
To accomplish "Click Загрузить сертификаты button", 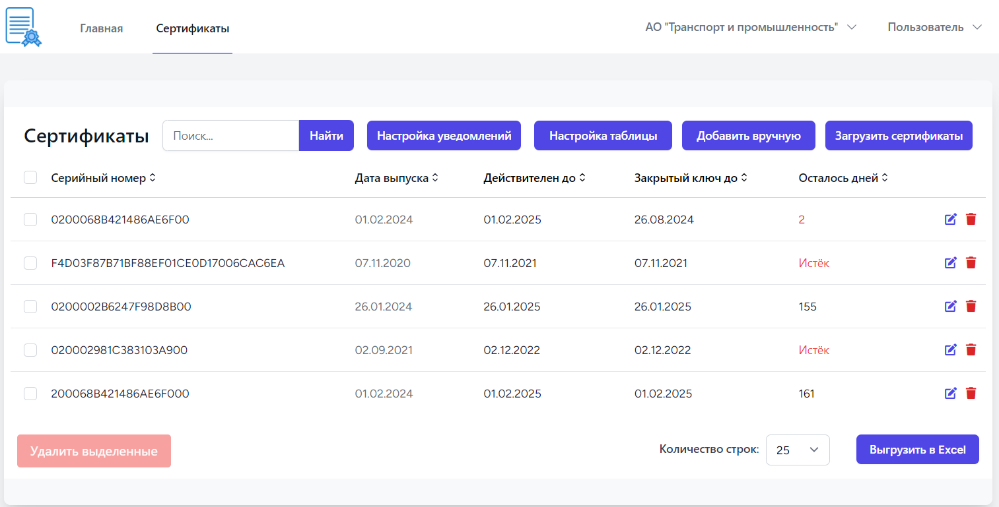I will [899, 136].
